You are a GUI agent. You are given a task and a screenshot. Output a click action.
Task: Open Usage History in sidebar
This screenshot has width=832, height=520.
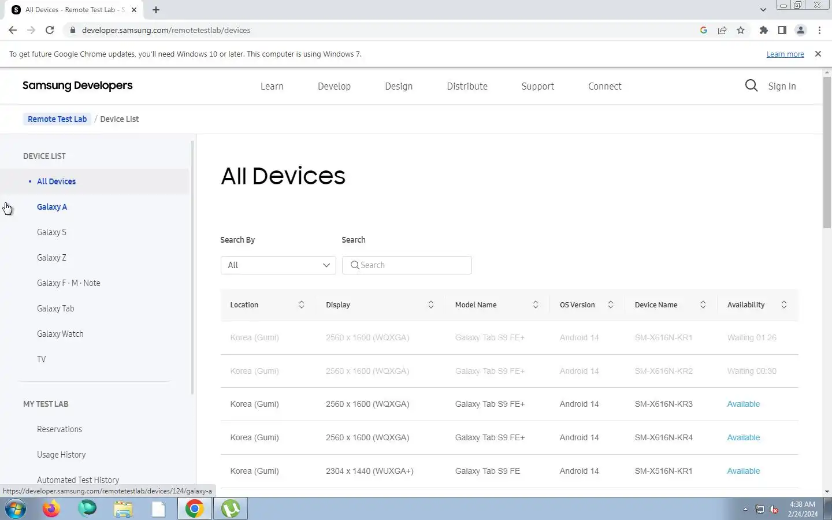(x=61, y=455)
